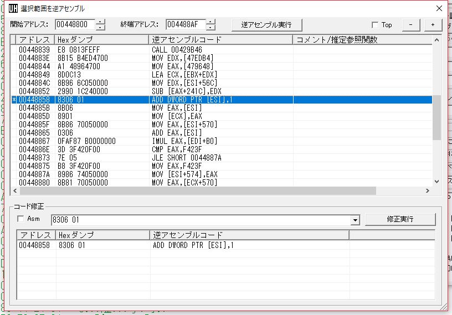The width and height of the screenshot is (452, 315).
Task: Decrement the end address spinner down arrow
Action: point(210,27)
